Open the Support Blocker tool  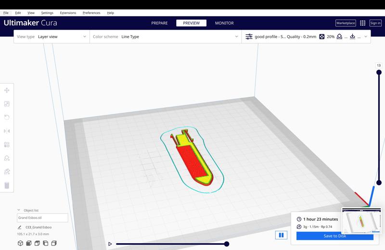coord(7,172)
